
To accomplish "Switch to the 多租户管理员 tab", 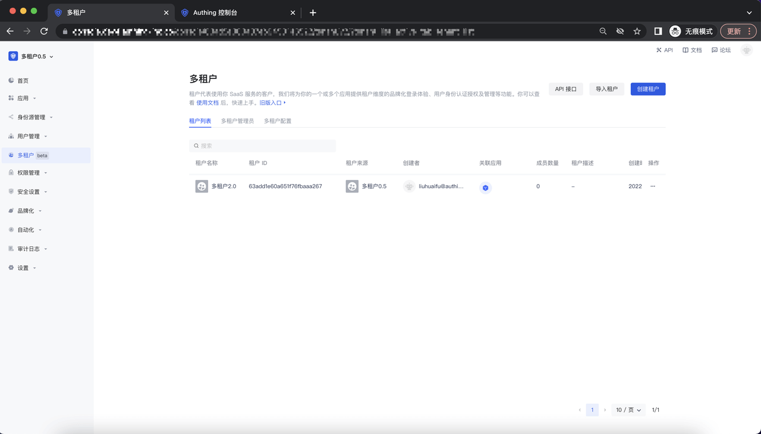I will coord(237,121).
